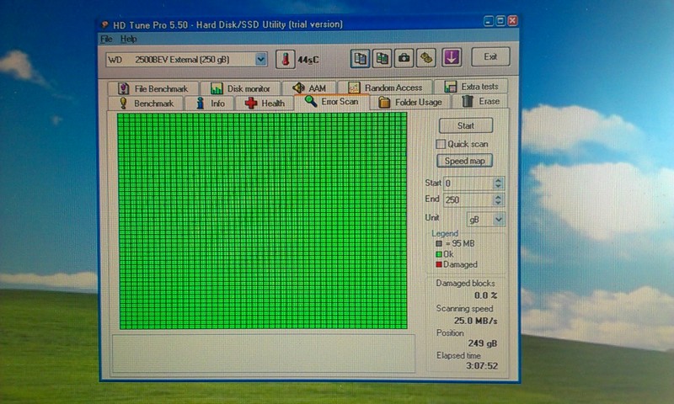Minimize the HD Tune Pro window

pyautogui.click(x=489, y=20)
